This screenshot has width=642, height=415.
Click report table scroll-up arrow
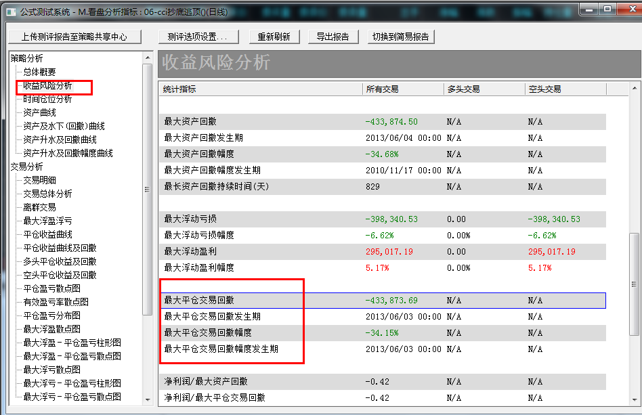tap(635, 88)
